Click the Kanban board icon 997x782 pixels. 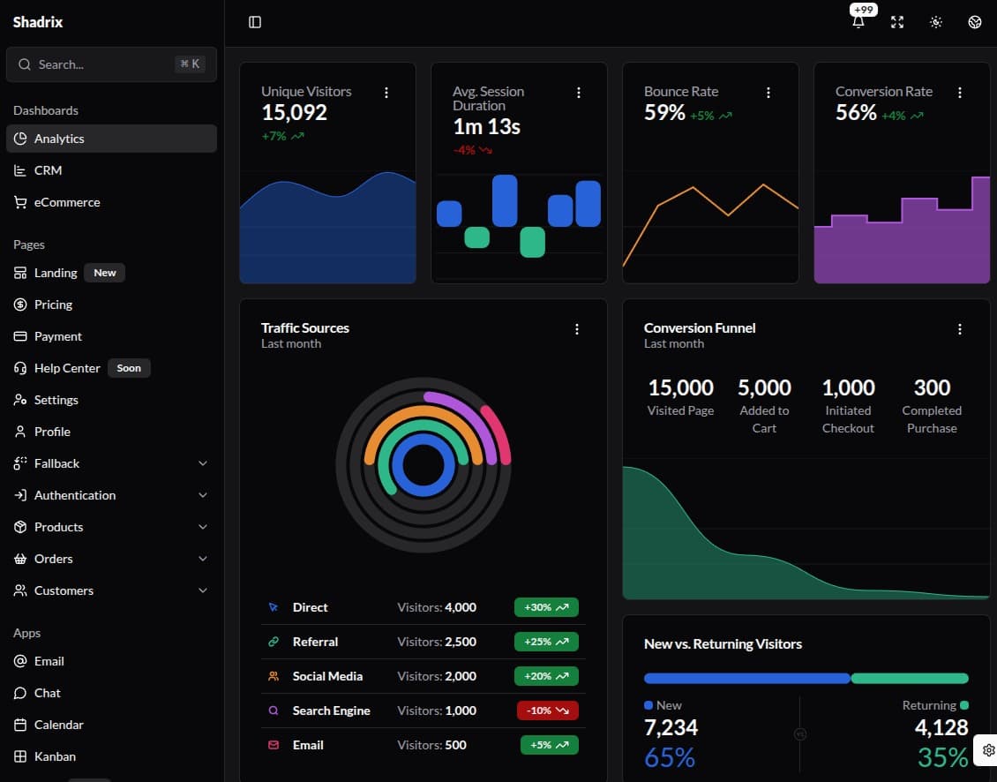tap(20, 756)
